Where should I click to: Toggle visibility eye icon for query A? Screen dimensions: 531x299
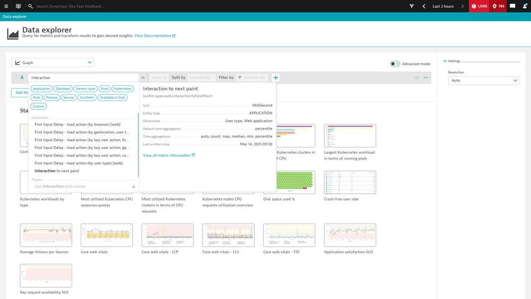(417, 78)
